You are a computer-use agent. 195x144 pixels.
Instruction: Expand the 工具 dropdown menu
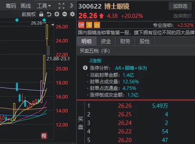(x=44, y=6)
